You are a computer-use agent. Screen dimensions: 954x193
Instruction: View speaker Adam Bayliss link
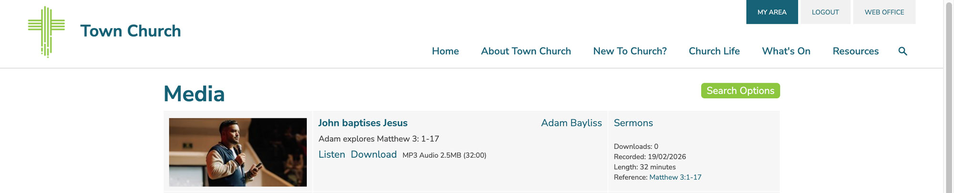pos(571,123)
